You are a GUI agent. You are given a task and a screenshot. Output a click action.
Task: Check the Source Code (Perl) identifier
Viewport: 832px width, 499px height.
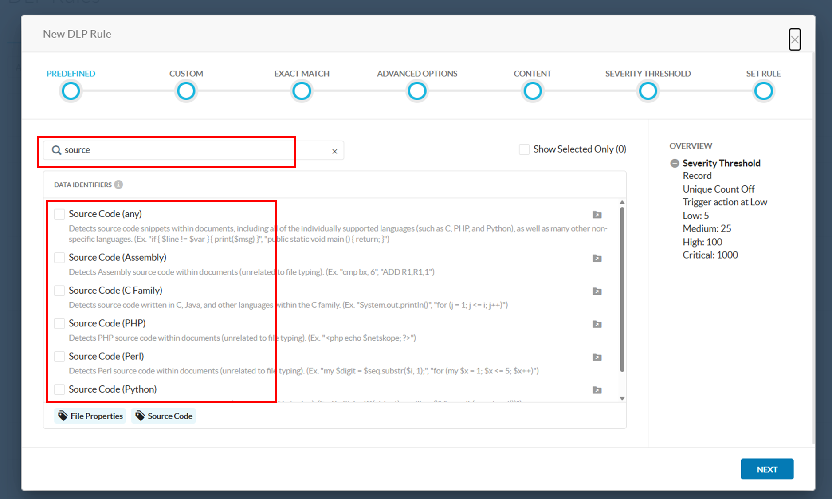click(59, 357)
